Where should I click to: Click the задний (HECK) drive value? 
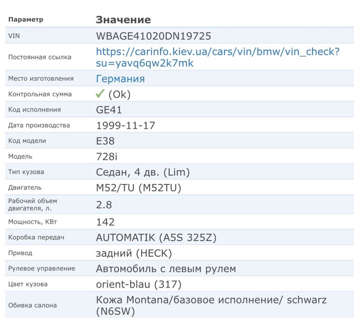(134, 253)
